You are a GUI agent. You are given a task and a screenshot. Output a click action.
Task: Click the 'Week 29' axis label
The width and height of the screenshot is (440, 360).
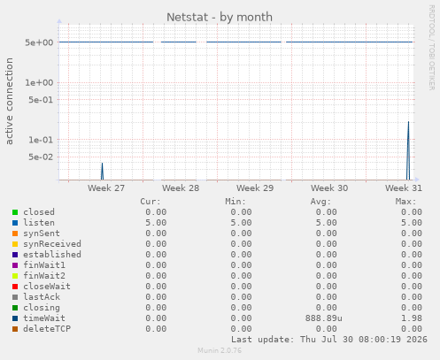(255, 188)
